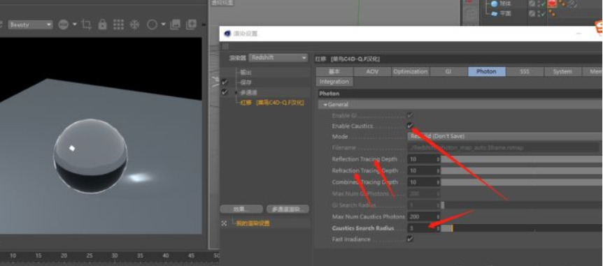Viewport: 603px width, 266px height.
Task: Click the save image snapshot icon
Action: 175,24
